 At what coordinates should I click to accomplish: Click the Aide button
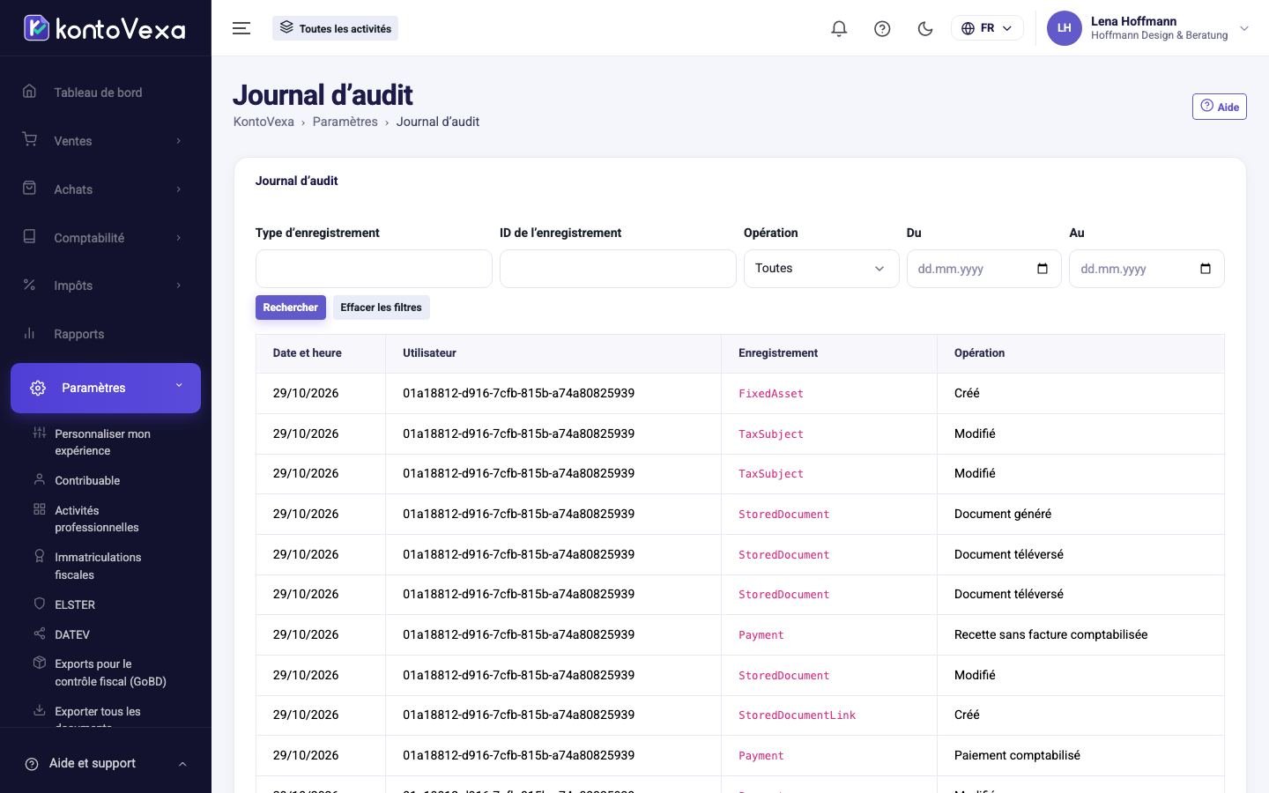pyautogui.click(x=1219, y=107)
